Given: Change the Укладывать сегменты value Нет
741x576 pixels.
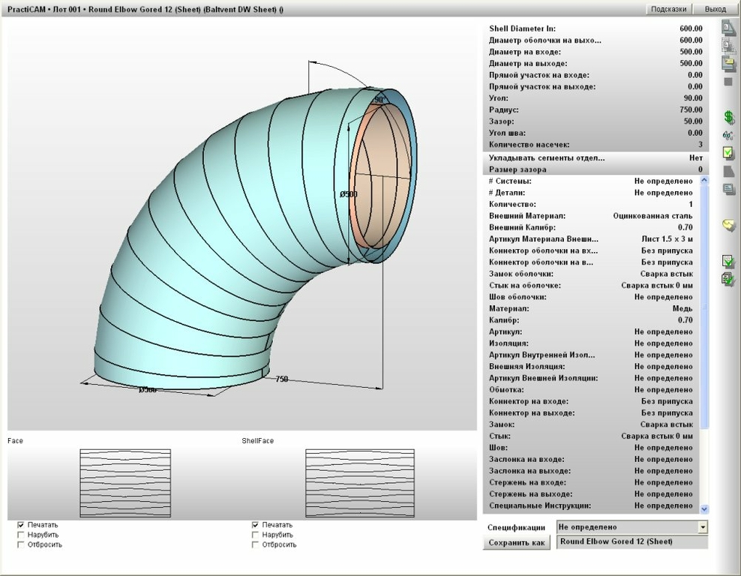Looking at the screenshot, I should pyautogui.click(x=695, y=158).
